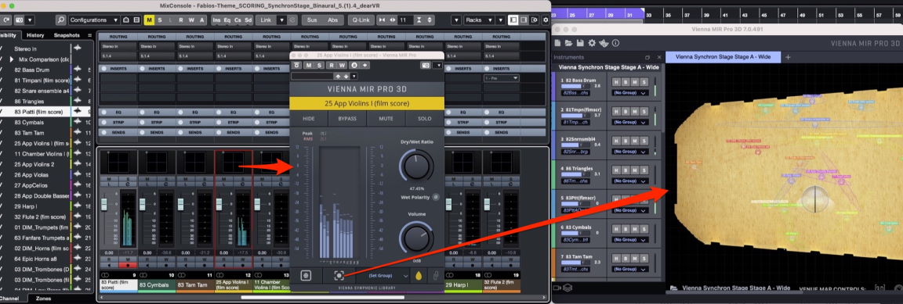The width and height of the screenshot is (903, 304).
Task: Click the BYPASS button in Vienna MIR plugin
Action: pos(347,118)
